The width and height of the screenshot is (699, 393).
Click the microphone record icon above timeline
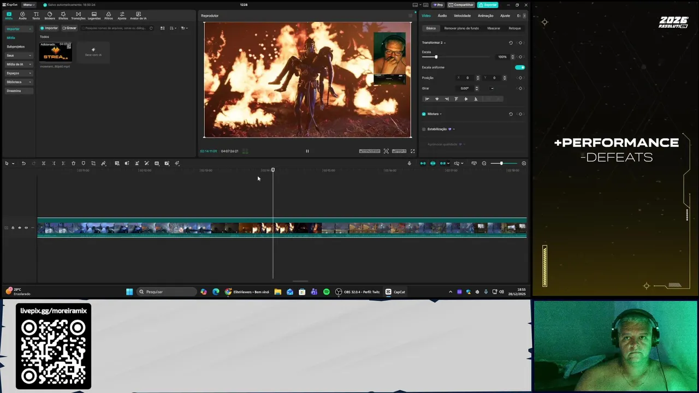point(409,163)
